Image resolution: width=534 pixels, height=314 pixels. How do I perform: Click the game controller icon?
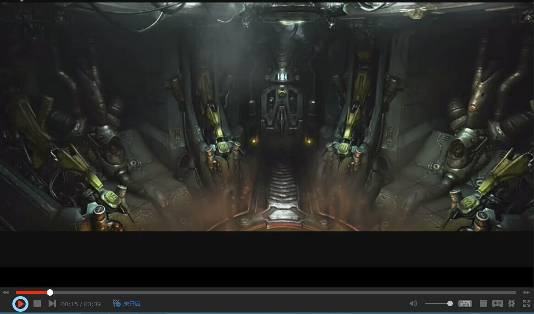point(497,303)
